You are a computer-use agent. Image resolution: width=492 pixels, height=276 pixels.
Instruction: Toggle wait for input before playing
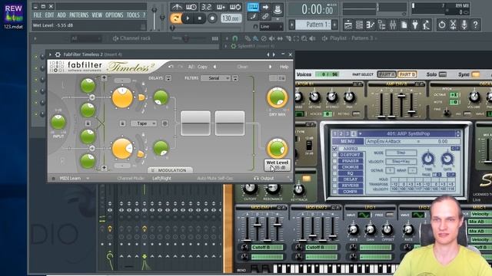(x=191, y=7)
